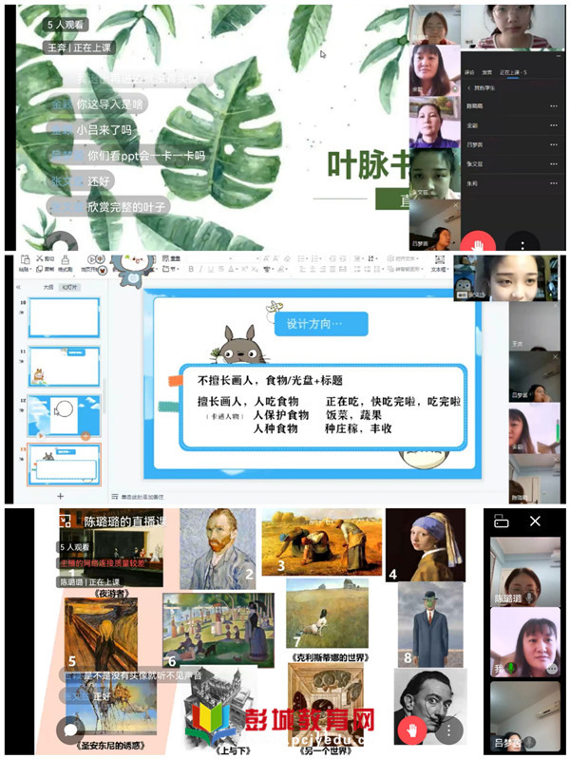Toggle bold B formatting button

pyautogui.click(x=191, y=269)
